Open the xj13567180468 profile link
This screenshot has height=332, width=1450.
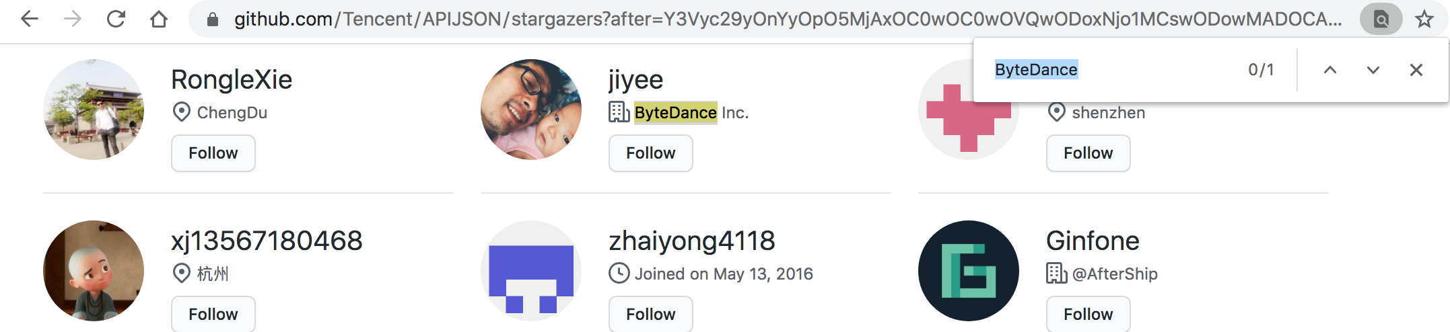(x=267, y=241)
